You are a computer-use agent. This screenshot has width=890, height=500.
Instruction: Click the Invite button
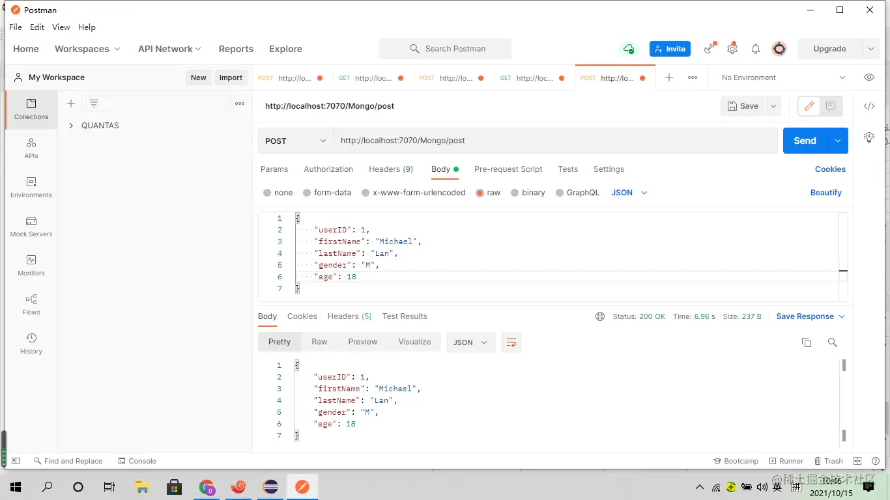(x=670, y=49)
